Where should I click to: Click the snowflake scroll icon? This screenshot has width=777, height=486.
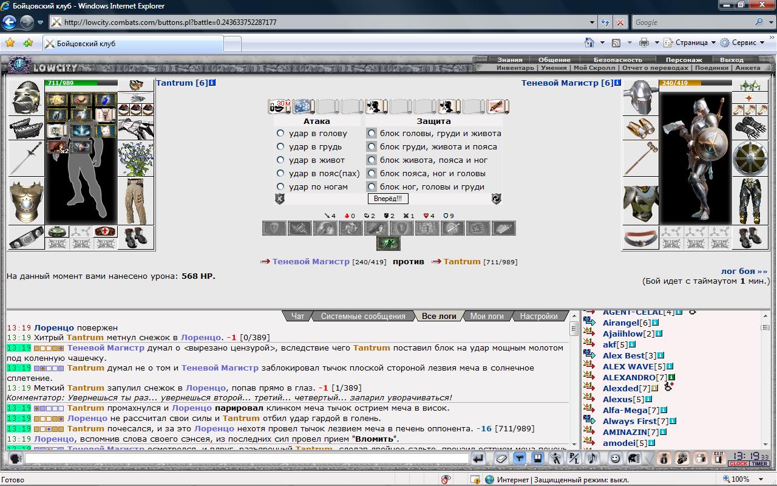(x=304, y=106)
